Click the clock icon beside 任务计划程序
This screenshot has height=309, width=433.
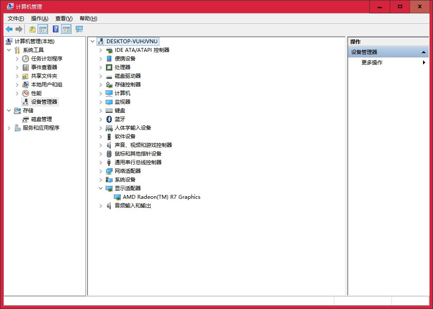click(x=26, y=59)
